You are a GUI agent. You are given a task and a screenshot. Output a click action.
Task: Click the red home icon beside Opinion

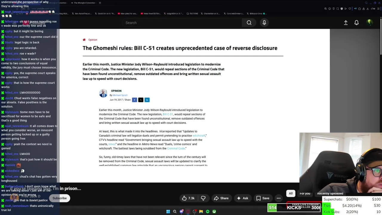click(x=84, y=40)
